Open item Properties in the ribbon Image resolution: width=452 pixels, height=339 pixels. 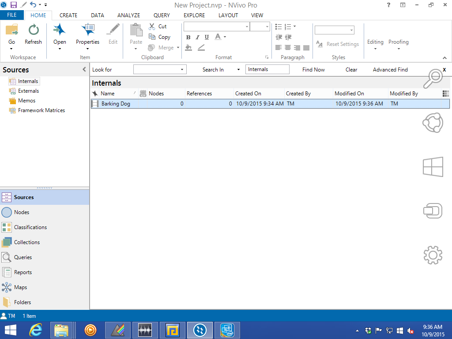(87, 34)
